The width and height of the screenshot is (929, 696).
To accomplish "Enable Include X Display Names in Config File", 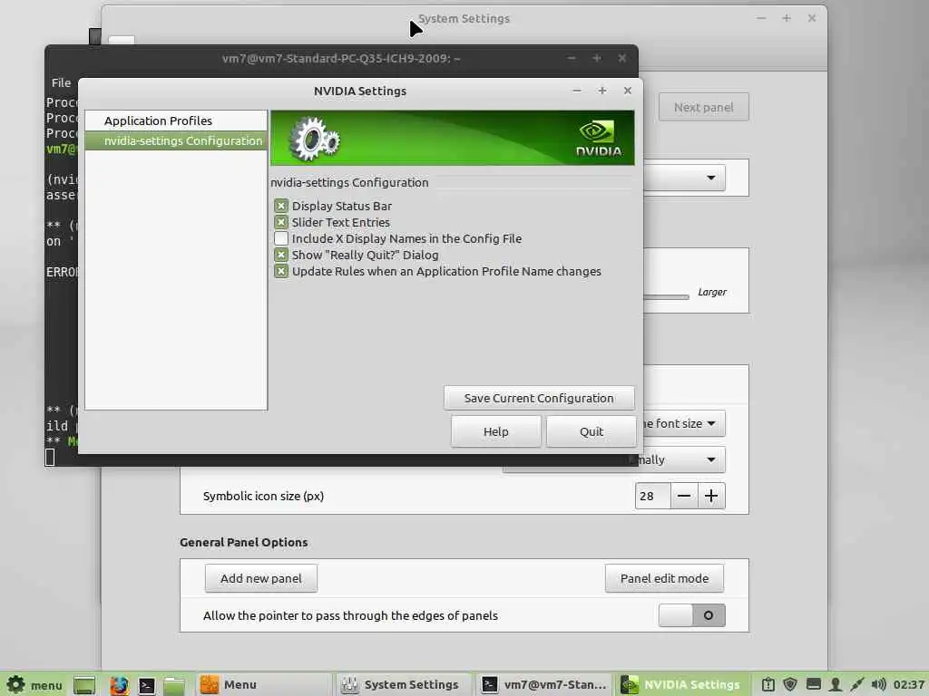I will tap(281, 238).
